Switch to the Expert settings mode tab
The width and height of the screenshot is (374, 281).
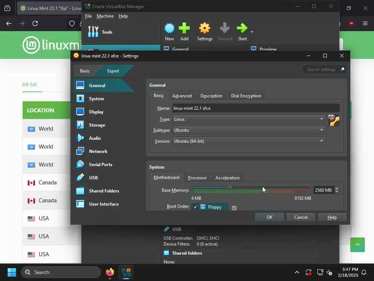point(113,71)
